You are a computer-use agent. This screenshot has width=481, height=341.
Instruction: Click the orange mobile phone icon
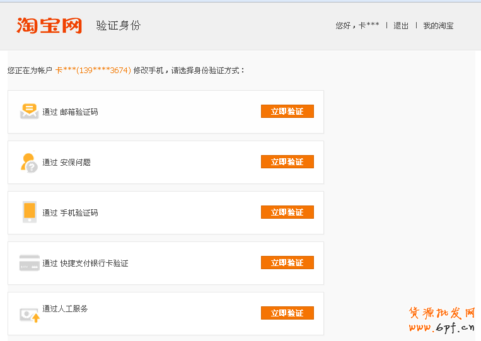tap(29, 212)
